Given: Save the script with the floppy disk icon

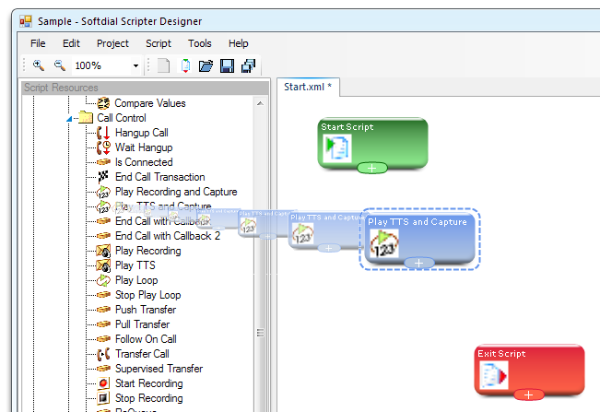Looking at the screenshot, I should (227, 65).
